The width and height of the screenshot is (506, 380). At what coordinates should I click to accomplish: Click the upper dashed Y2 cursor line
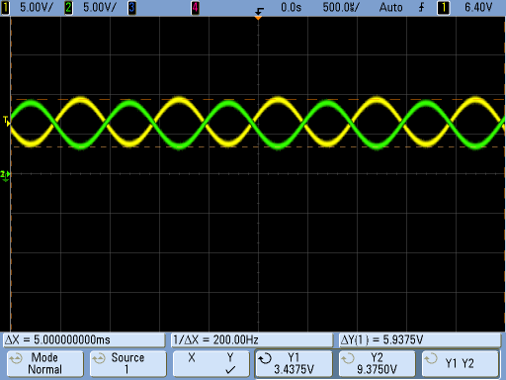[258, 99]
